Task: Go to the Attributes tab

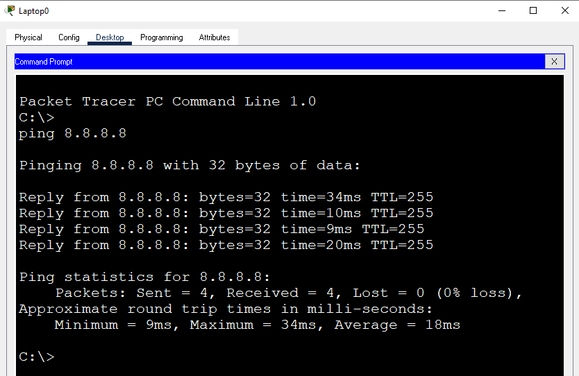Action: coord(214,37)
